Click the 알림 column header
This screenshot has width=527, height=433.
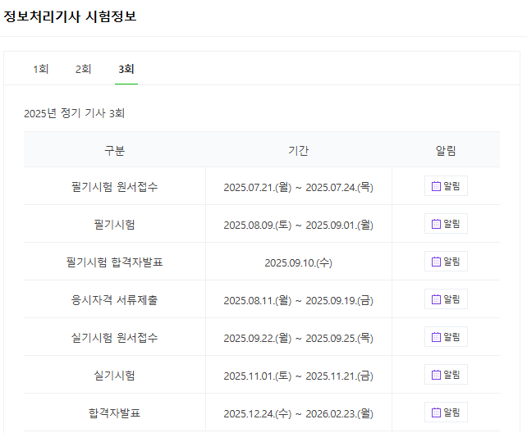point(446,150)
